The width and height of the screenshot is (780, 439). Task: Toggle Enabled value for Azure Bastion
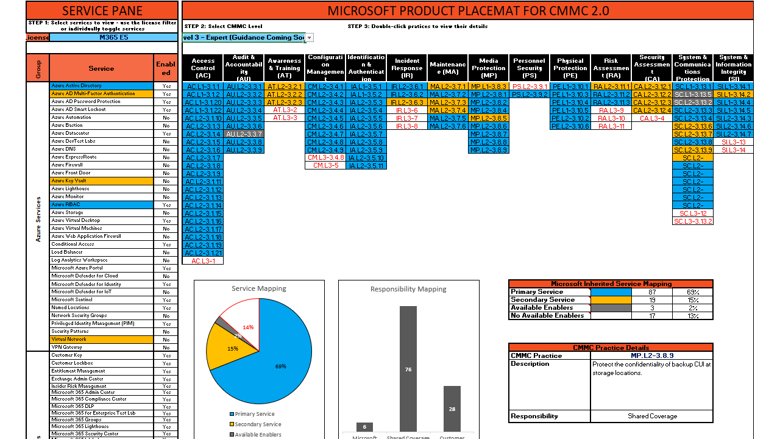coord(166,126)
